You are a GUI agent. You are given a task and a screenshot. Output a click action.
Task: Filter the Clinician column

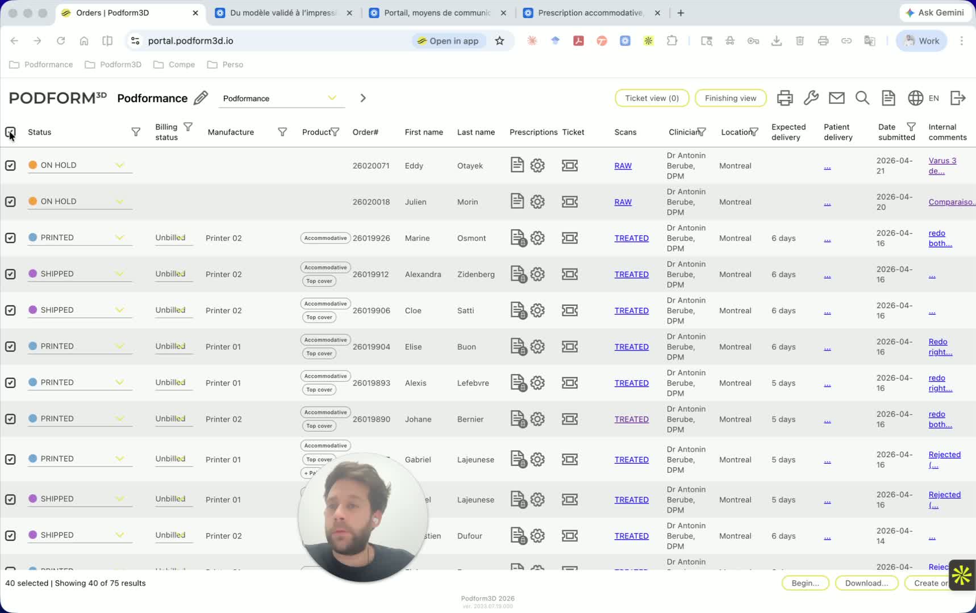click(x=702, y=132)
